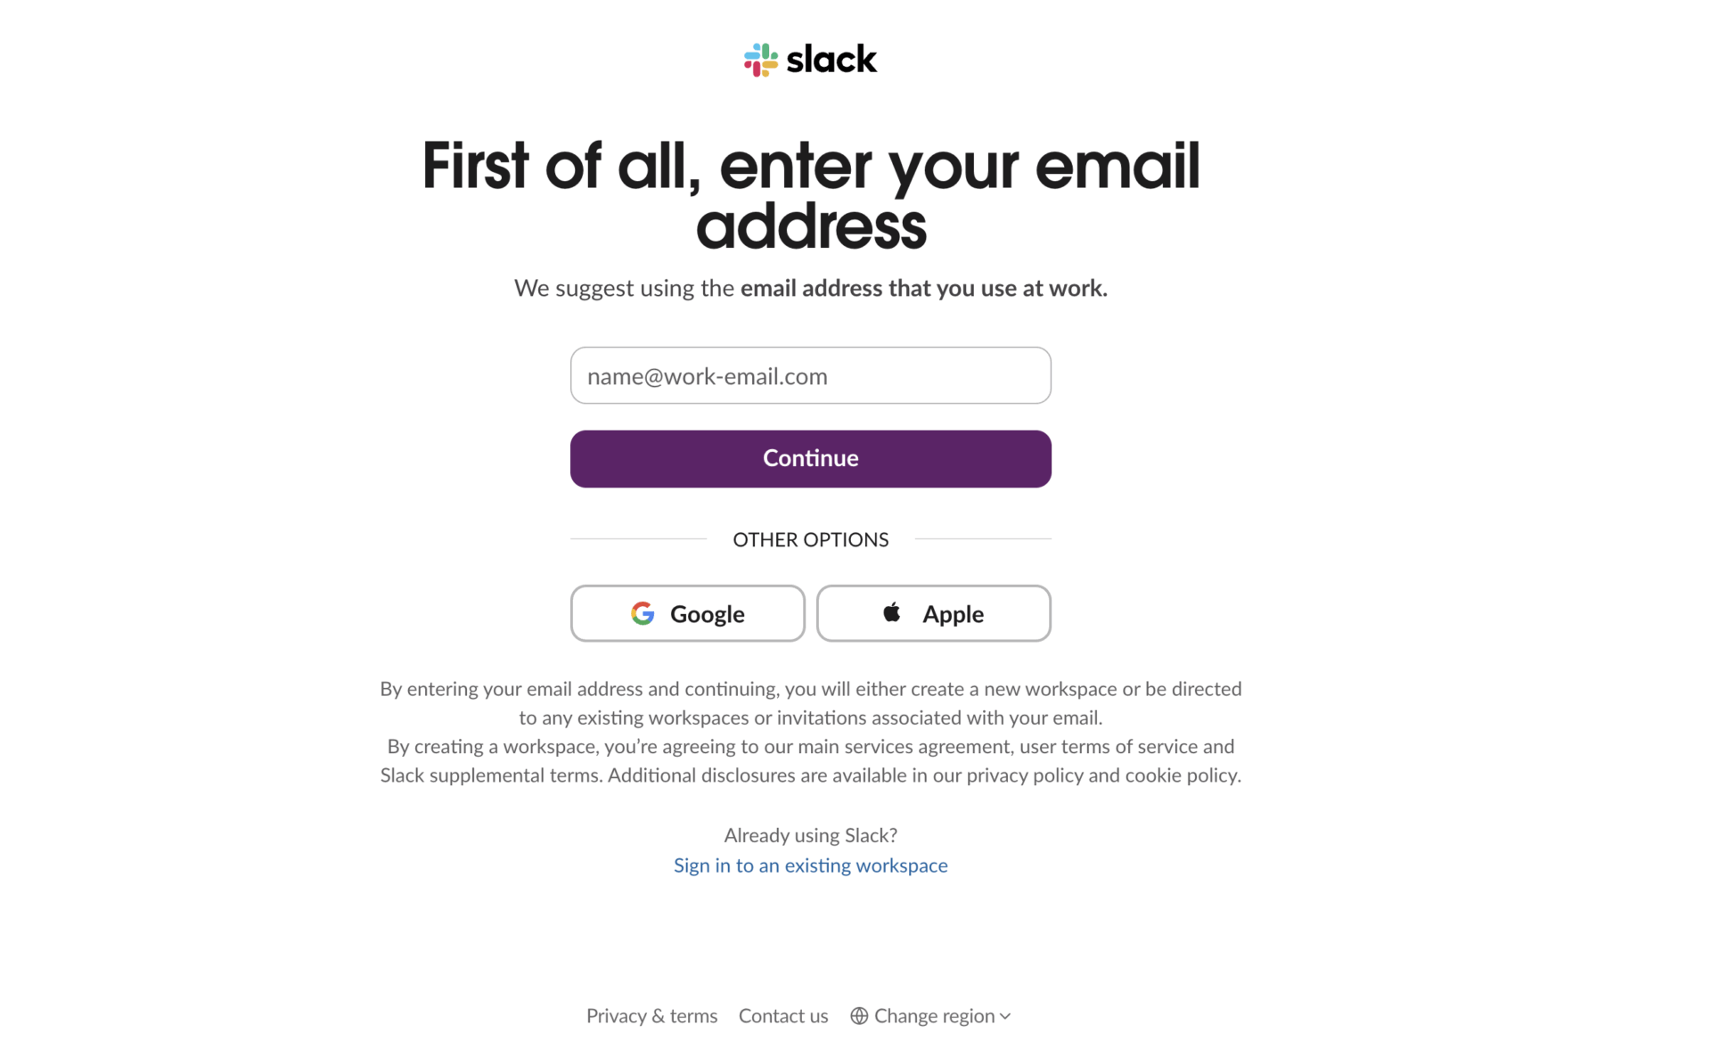The height and width of the screenshot is (1041, 1711).
Task: Click the slack wordmark text
Action: point(831,60)
